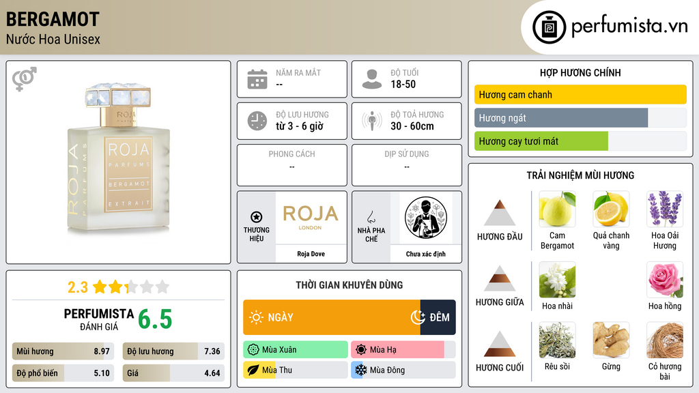Click the Roja London brand logo

coord(311,218)
